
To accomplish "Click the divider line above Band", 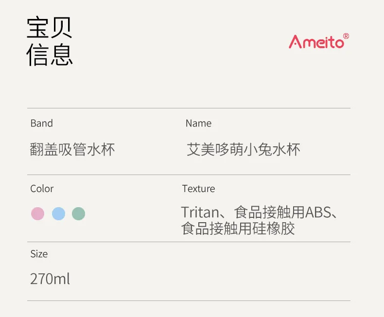I will click(189, 108).
